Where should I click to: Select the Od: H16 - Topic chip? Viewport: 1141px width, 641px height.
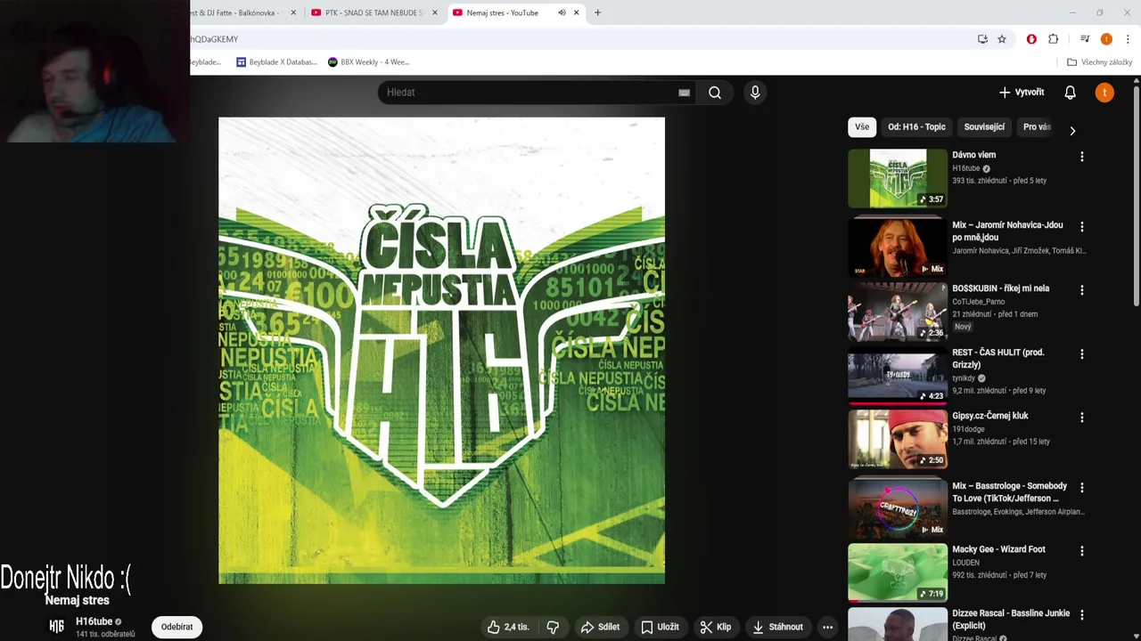click(x=916, y=126)
